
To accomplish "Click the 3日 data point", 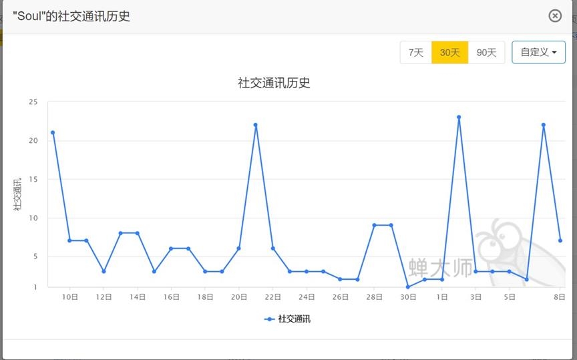I will [475, 271].
